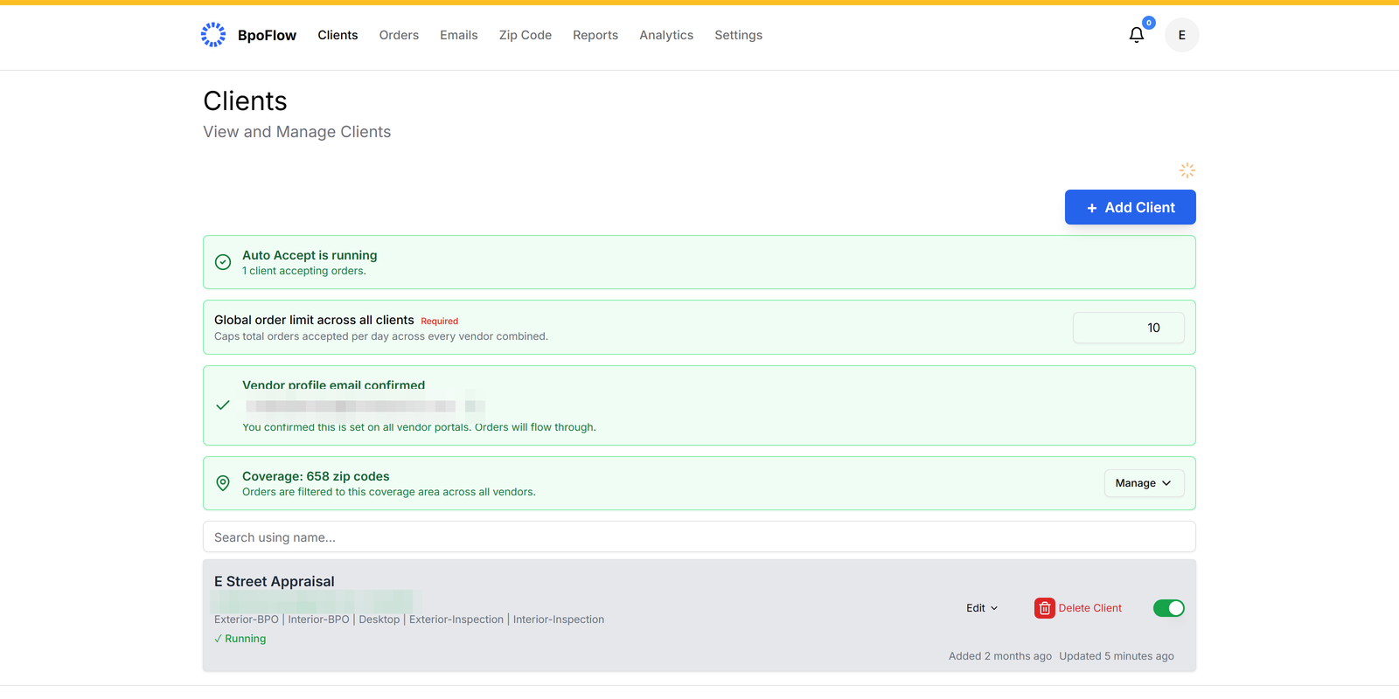1399x699 pixels.
Task: Click the Interior-Inspection product label
Action: click(559, 619)
